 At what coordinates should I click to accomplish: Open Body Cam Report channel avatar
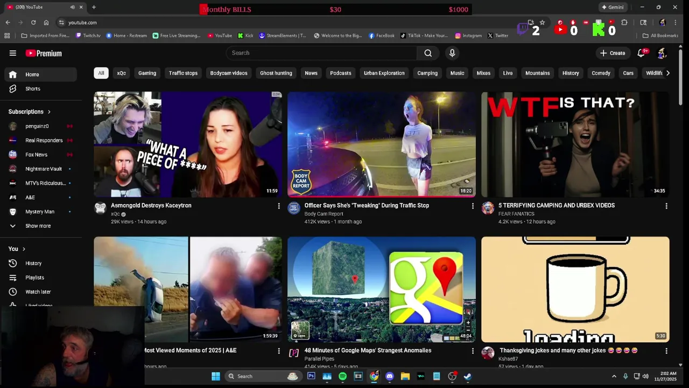(294, 208)
